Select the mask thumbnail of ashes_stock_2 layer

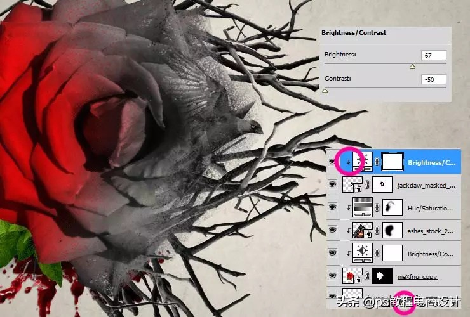(393, 230)
